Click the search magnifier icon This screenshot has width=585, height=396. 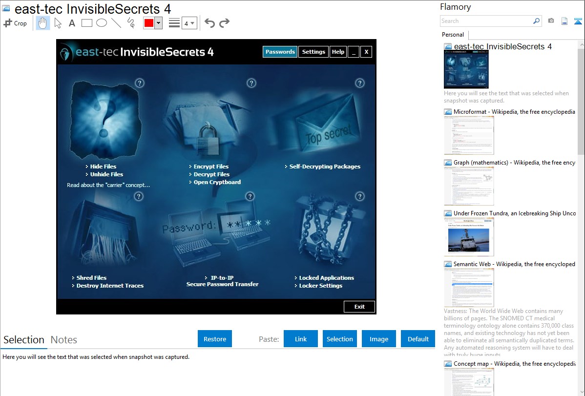pos(536,21)
